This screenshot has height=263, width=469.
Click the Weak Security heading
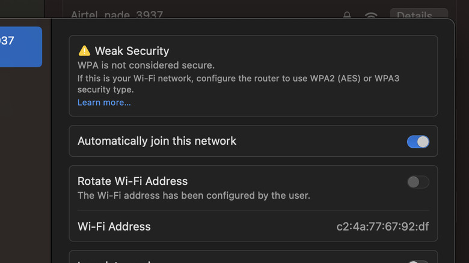pos(132,51)
